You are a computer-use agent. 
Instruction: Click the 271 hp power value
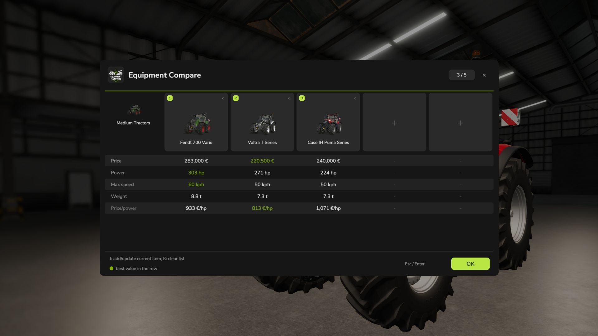click(262, 173)
